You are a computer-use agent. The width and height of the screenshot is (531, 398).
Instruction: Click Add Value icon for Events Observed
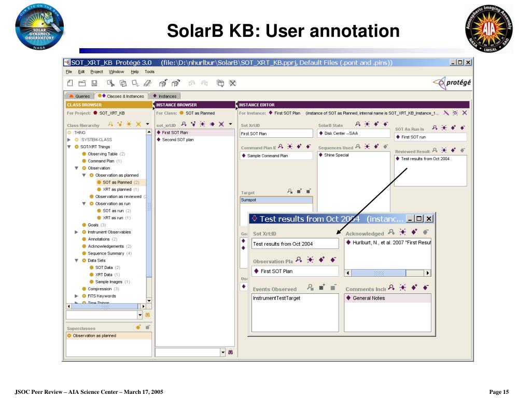click(x=322, y=287)
